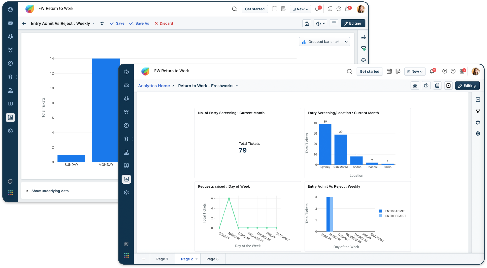
Task: Click San Mateo bar in location chart
Action: [341, 150]
